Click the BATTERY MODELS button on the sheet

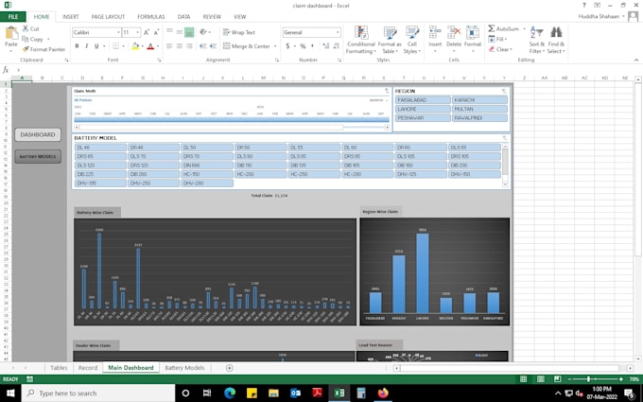pos(38,156)
